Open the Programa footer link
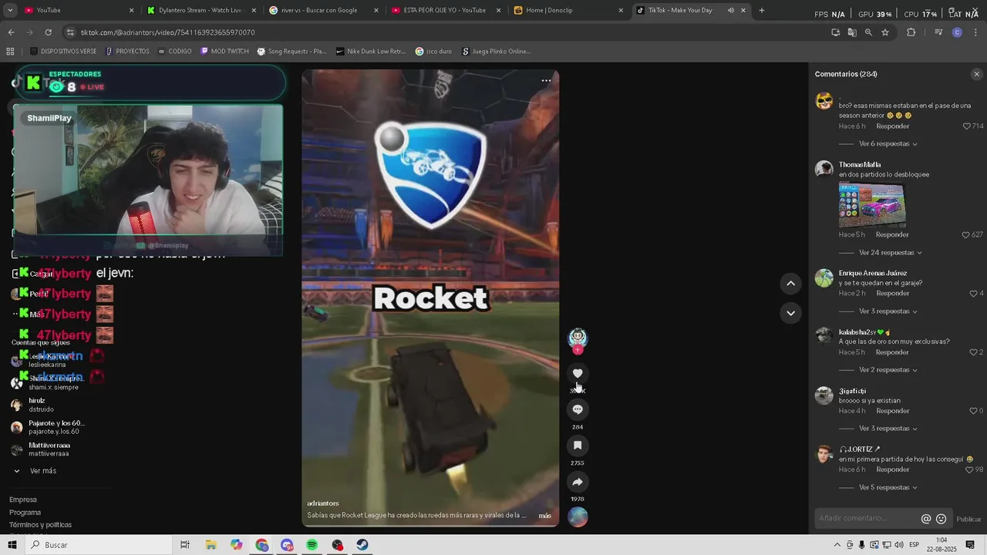Viewport: 987px width, 555px height. coord(25,513)
